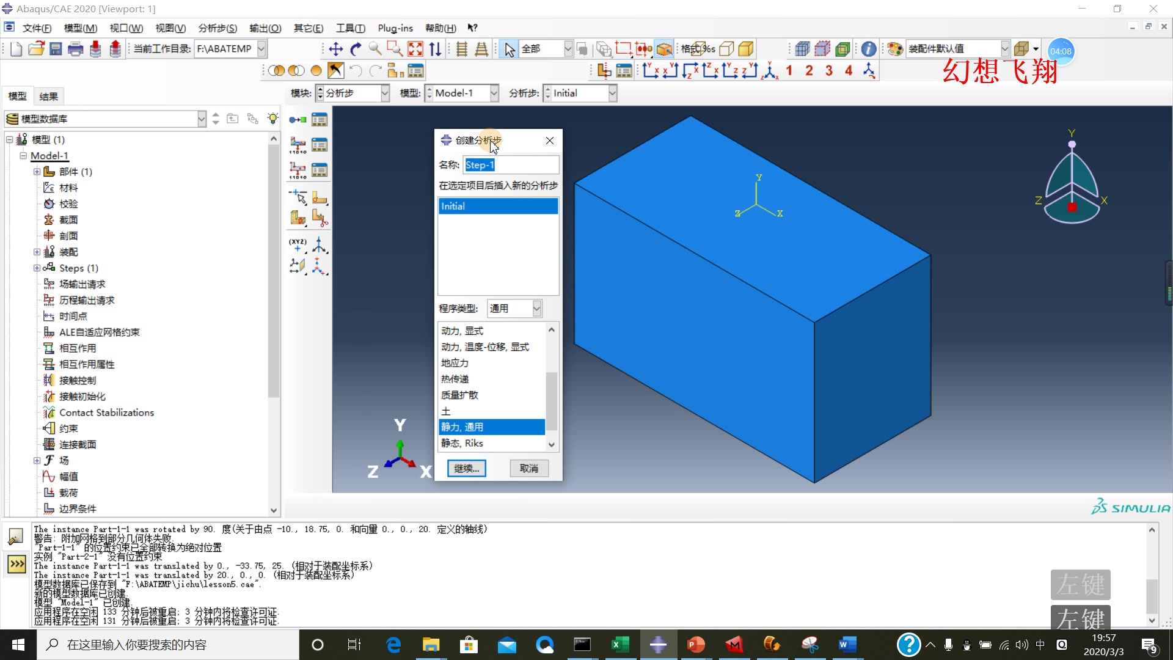Open the 模块 module dropdown
This screenshot has height=660, width=1173.
(385, 93)
